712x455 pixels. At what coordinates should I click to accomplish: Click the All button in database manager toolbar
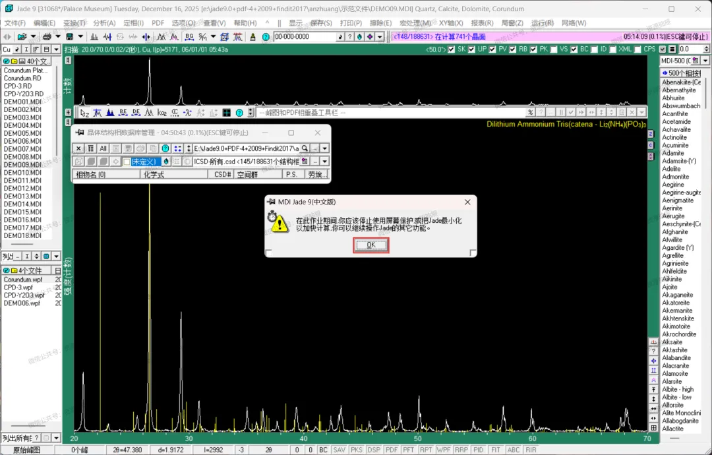(x=103, y=148)
